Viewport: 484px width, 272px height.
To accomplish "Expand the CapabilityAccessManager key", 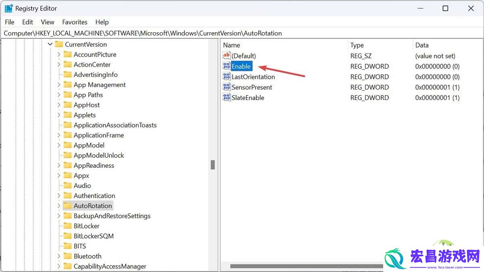I will coord(59,266).
